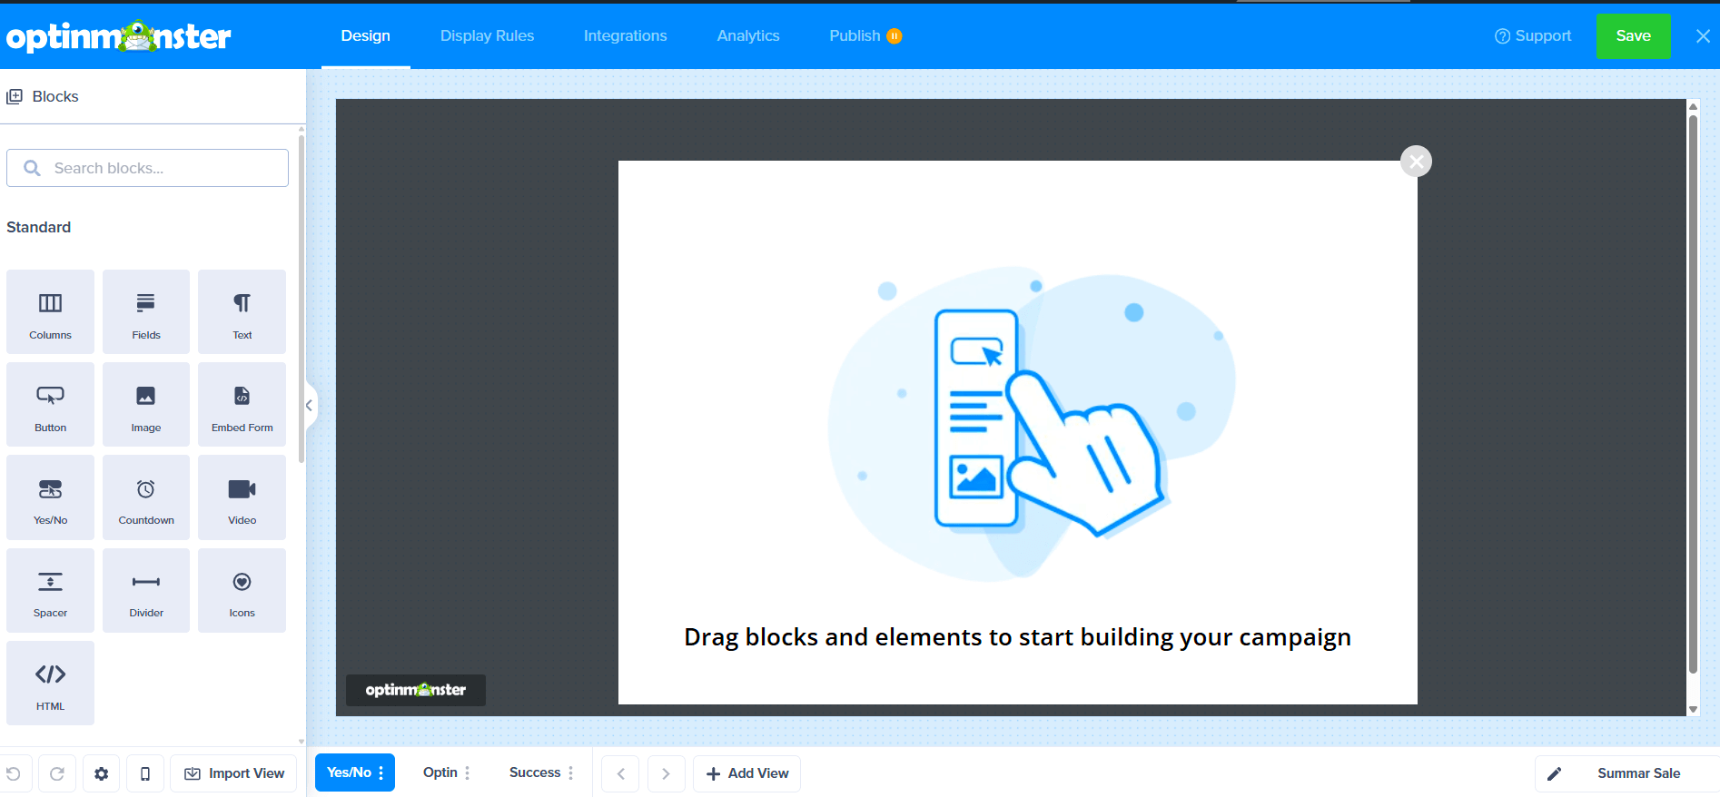This screenshot has width=1720, height=797.
Task: Click the drag blocks placeholder text
Action: pos(1017,637)
